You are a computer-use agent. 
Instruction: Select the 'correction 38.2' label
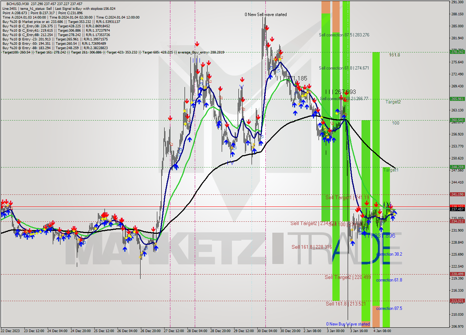point(389,254)
